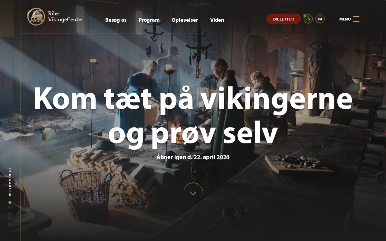The height and width of the screenshot is (241, 386).
Task: Click the vertical VELKOMMEN TIL label
Action: point(10,182)
